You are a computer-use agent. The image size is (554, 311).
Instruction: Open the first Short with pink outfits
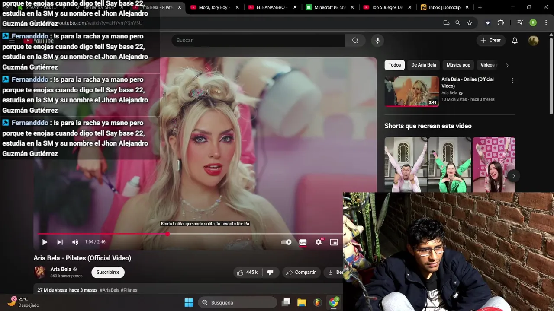pyautogui.click(x=406, y=165)
